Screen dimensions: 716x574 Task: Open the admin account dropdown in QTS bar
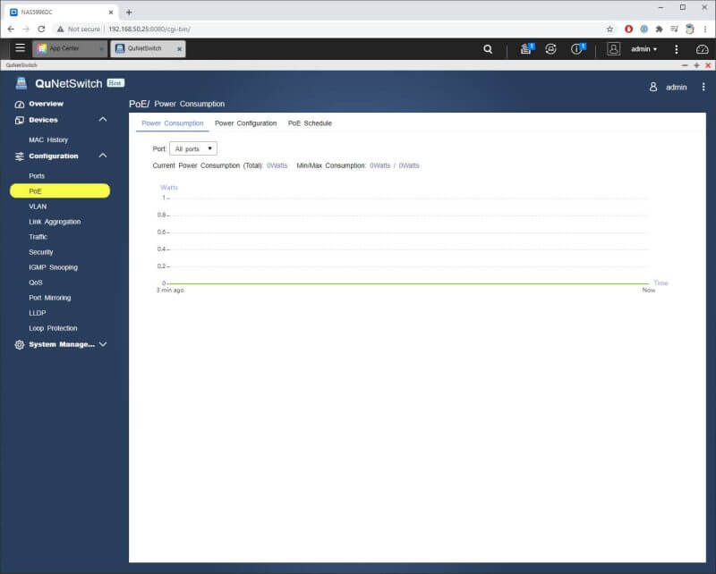644,49
